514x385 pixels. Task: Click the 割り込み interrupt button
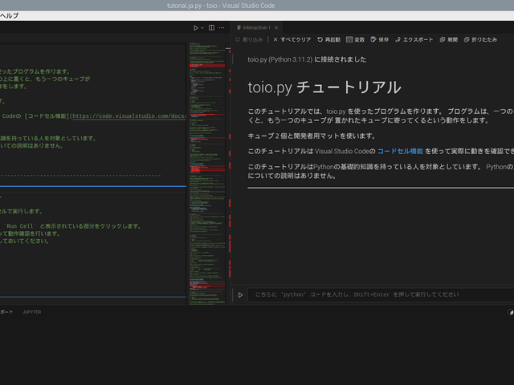pos(250,39)
